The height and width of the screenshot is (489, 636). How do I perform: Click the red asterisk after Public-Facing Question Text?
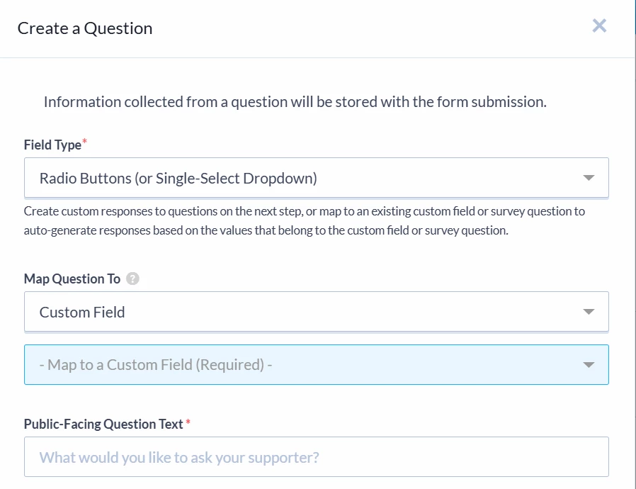tap(188, 423)
